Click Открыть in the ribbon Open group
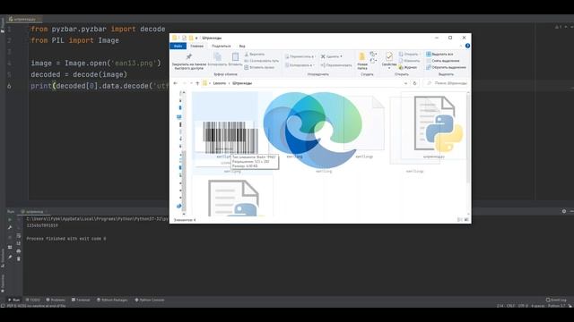Image resolution: width=574 pixels, height=322 pixels. coord(409,54)
